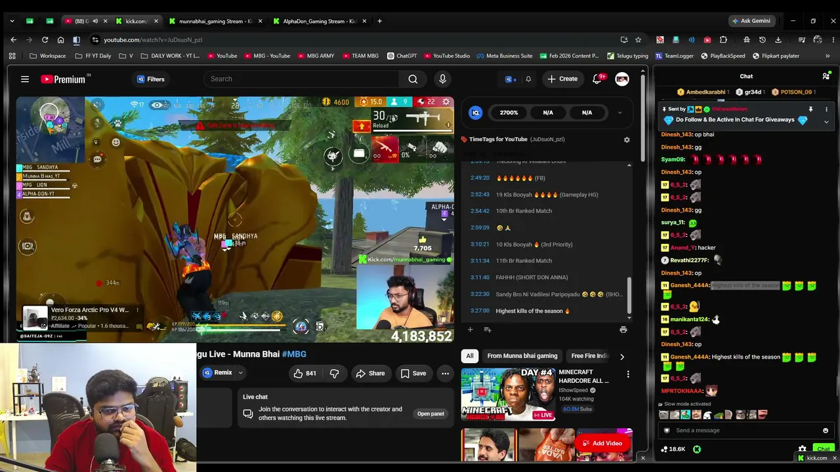Open the Workspace bookmarks folder
The height and width of the screenshot is (472, 840).
[48, 56]
